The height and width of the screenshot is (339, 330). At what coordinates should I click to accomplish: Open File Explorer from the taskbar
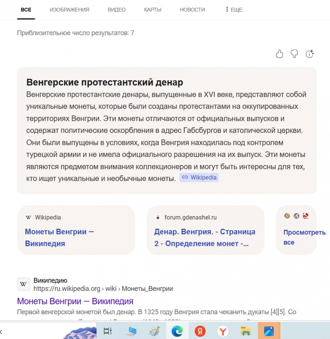tap(246, 331)
